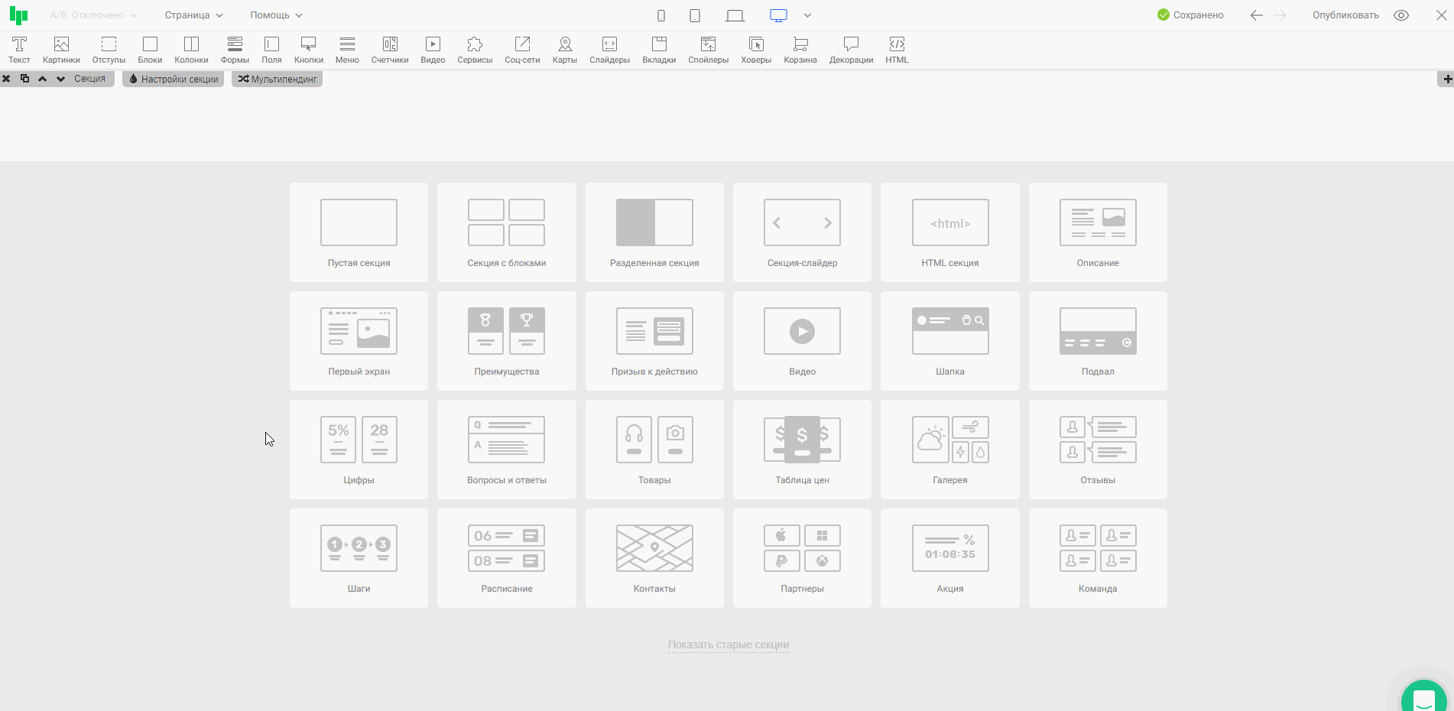Choose the Галерея section template

tap(949, 450)
